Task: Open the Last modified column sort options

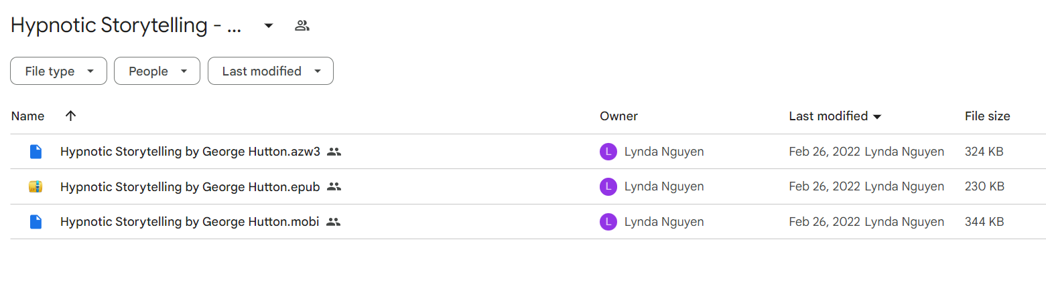Action: [x=835, y=116]
